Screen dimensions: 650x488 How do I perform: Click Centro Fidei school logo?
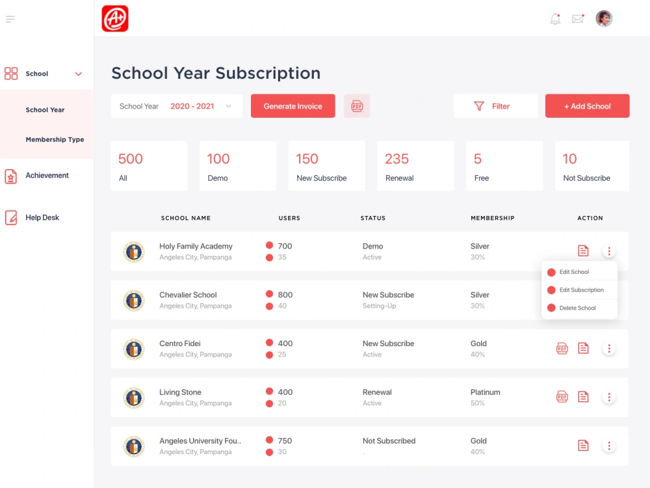pyautogui.click(x=134, y=349)
